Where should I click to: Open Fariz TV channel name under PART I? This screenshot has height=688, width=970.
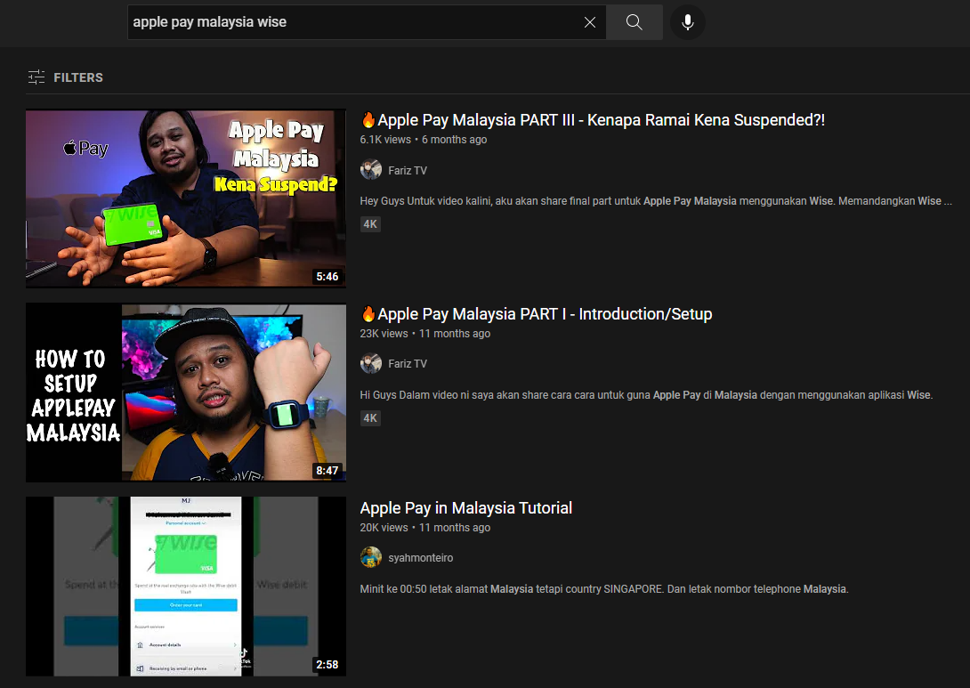click(407, 364)
